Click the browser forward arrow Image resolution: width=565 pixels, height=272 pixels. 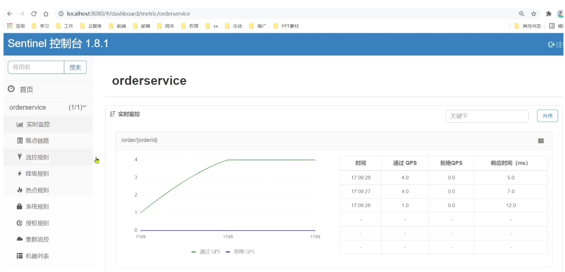(x=22, y=14)
